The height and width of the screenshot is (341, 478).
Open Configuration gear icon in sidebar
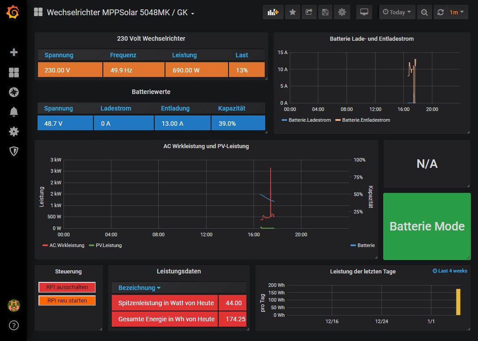14,132
